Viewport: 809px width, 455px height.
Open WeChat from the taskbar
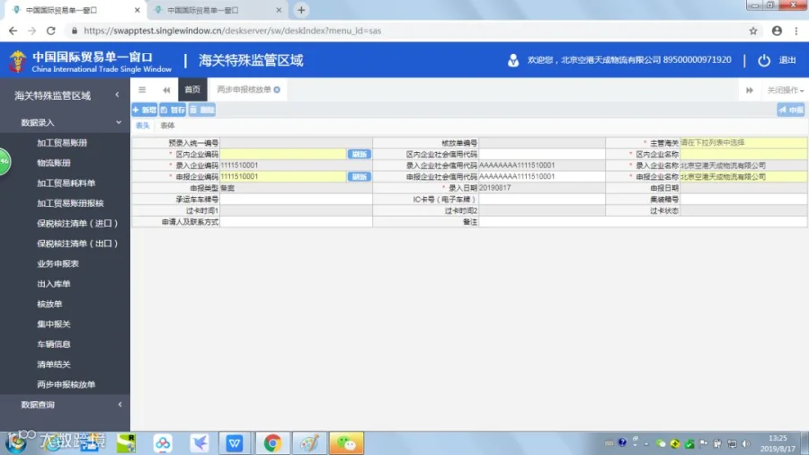tap(346, 443)
